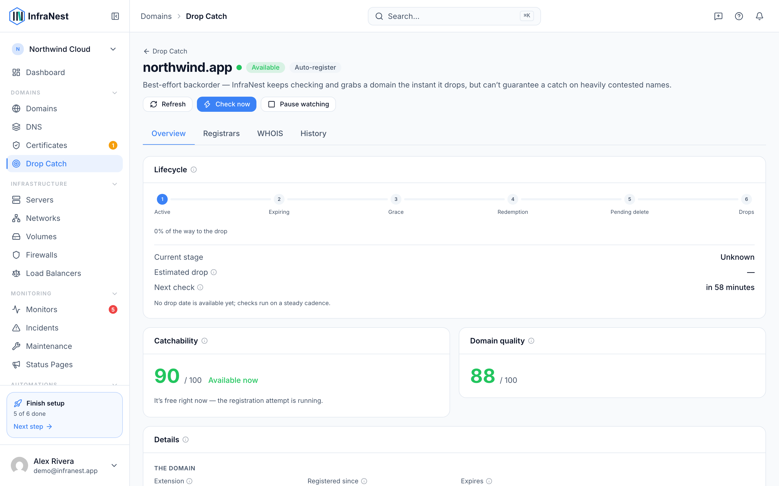Expand the Northwind Cloud workspace switcher

coord(64,49)
